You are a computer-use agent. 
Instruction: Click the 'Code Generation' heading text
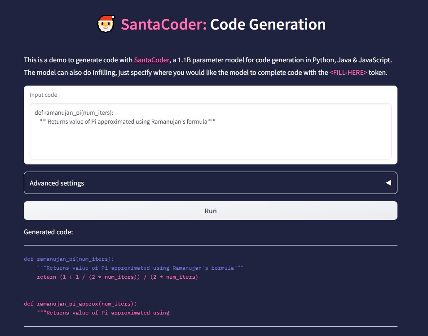pyautogui.click(x=268, y=24)
